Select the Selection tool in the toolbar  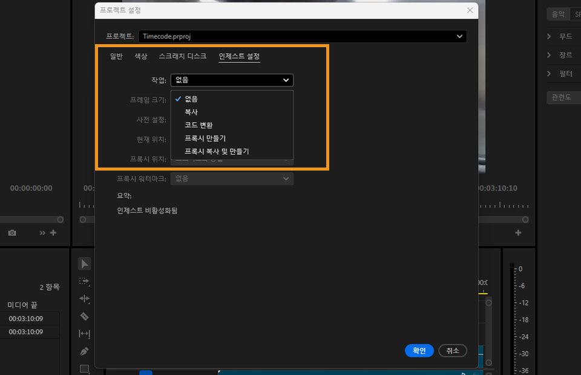click(84, 264)
